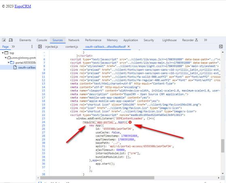Close the oauth-callback file tab
Screen dimensions: 226x183
point(129,46)
